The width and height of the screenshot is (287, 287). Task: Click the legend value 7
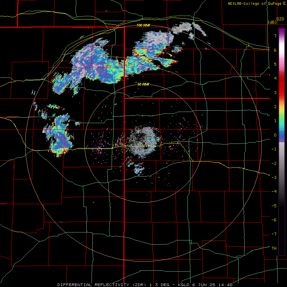click(x=275, y=36)
